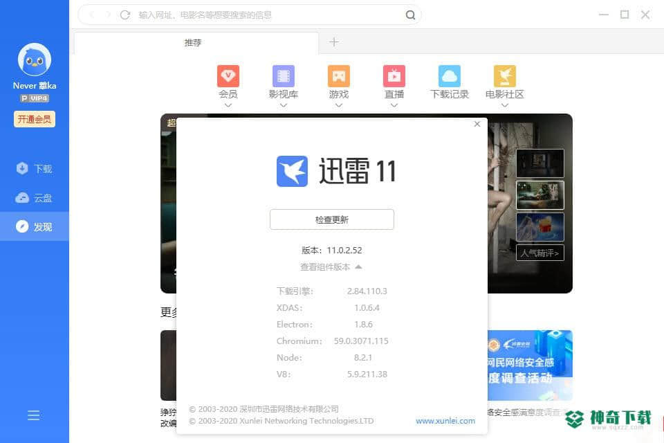This screenshot has height=443, width=664.
Task: Click the VIP4 badge under username
Action: [35, 98]
